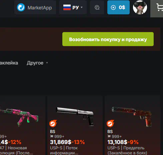Open the AK-47 Неоновая революция item thumbnail
The height and width of the screenshot is (155, 163).
tap(19, 117)
